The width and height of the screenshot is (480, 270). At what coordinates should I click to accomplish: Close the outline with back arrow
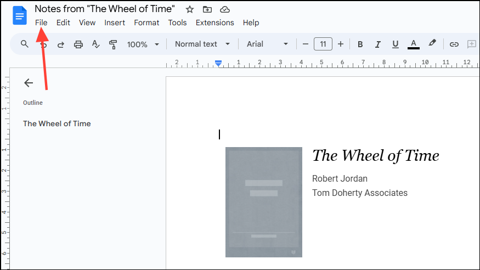[x=29, y=83]
